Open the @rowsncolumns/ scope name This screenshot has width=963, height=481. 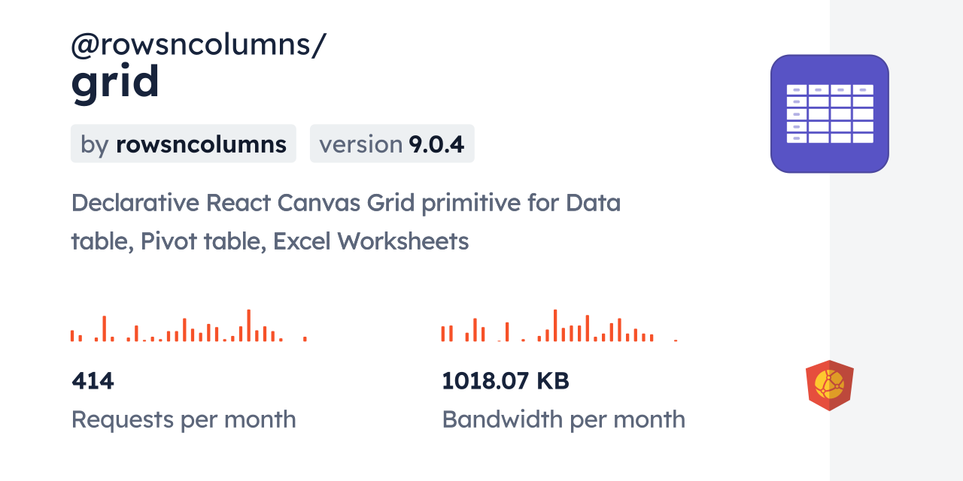click(198, 45)
